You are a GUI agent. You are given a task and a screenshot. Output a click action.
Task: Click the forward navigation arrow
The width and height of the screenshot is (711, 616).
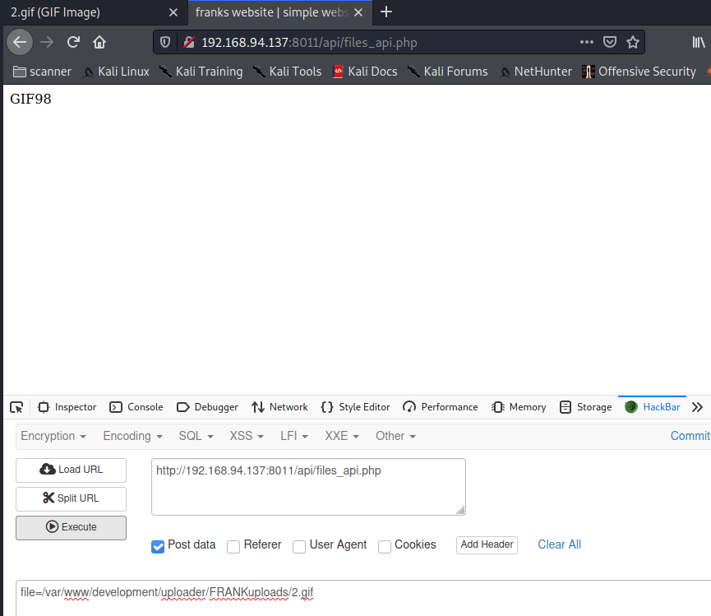47,42
